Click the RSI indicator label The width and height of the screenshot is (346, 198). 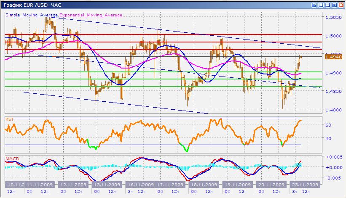tap(9, 119)
